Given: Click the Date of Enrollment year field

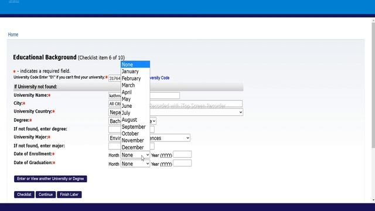Looking at the screenshot, I should tap(182, 154).
